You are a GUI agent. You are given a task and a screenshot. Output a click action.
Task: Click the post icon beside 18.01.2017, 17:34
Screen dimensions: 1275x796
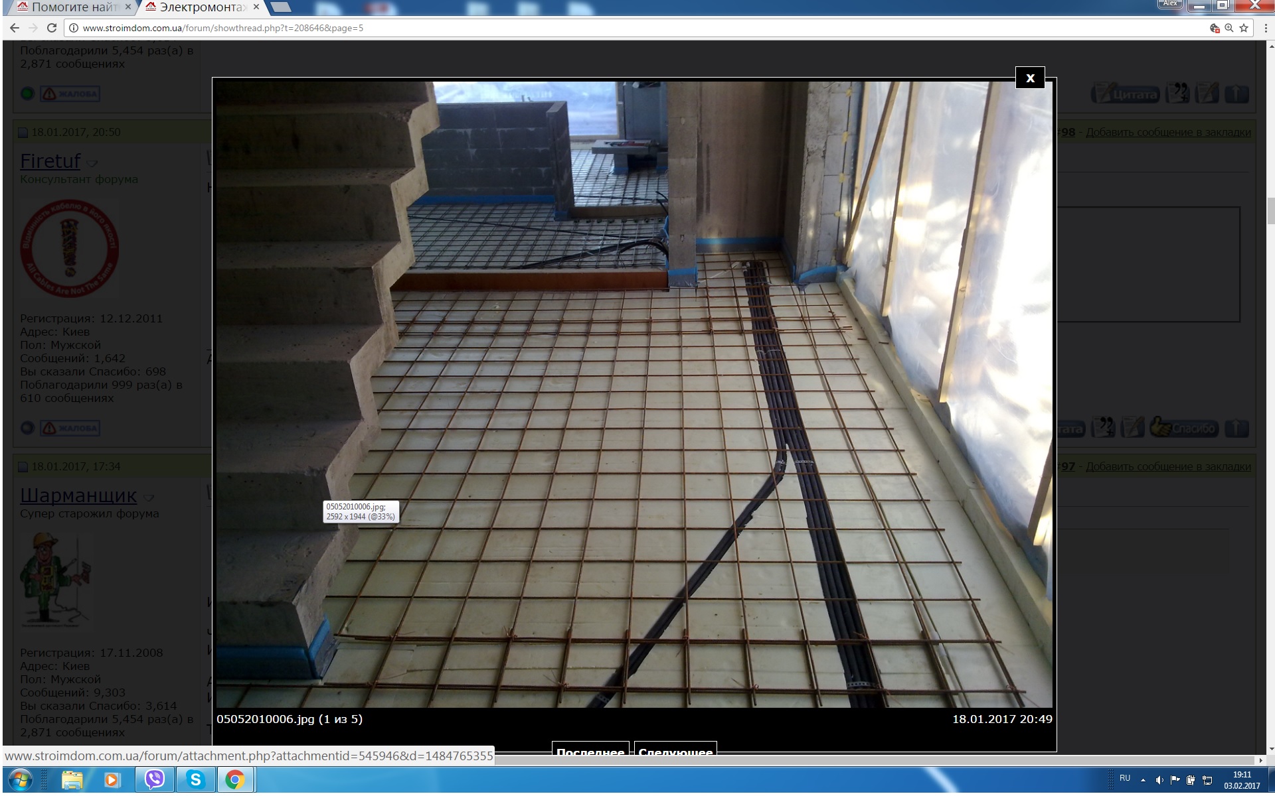click(23, 467)
